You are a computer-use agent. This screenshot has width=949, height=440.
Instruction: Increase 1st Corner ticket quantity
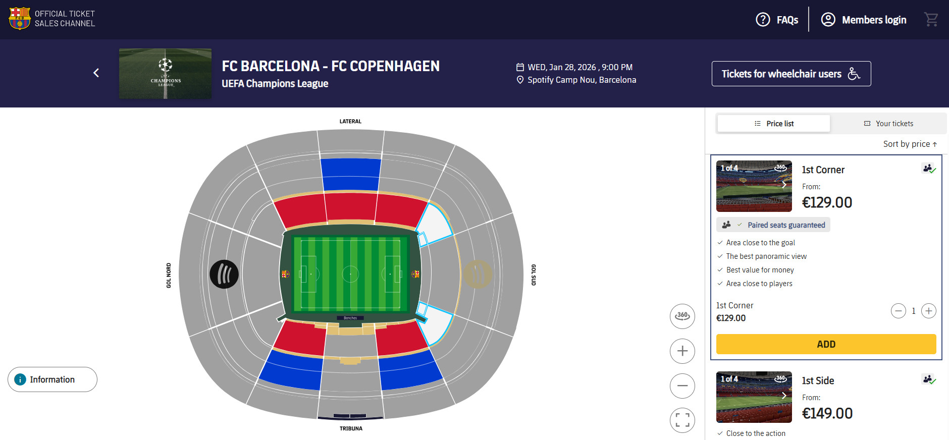pyautogui.click(x=928, y=311)
